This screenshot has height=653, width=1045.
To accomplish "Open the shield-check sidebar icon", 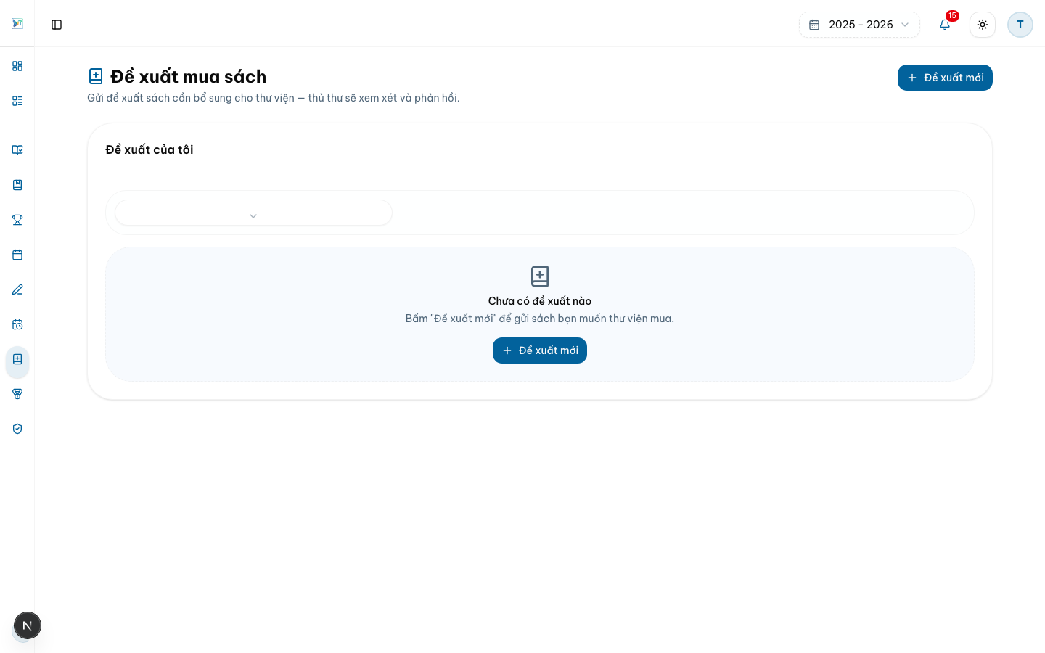I will click(17, 429).
